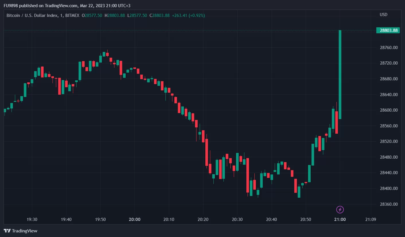Open the USD currency label on price axis

pyautogui.click(x=383, y=15)
